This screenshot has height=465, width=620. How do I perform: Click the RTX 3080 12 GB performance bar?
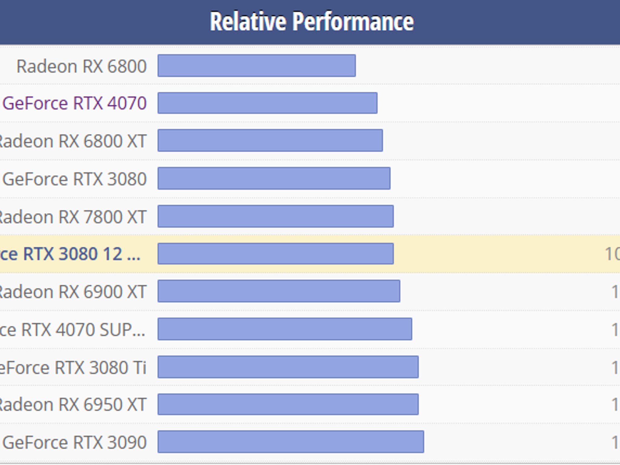[x=276, y=254]
